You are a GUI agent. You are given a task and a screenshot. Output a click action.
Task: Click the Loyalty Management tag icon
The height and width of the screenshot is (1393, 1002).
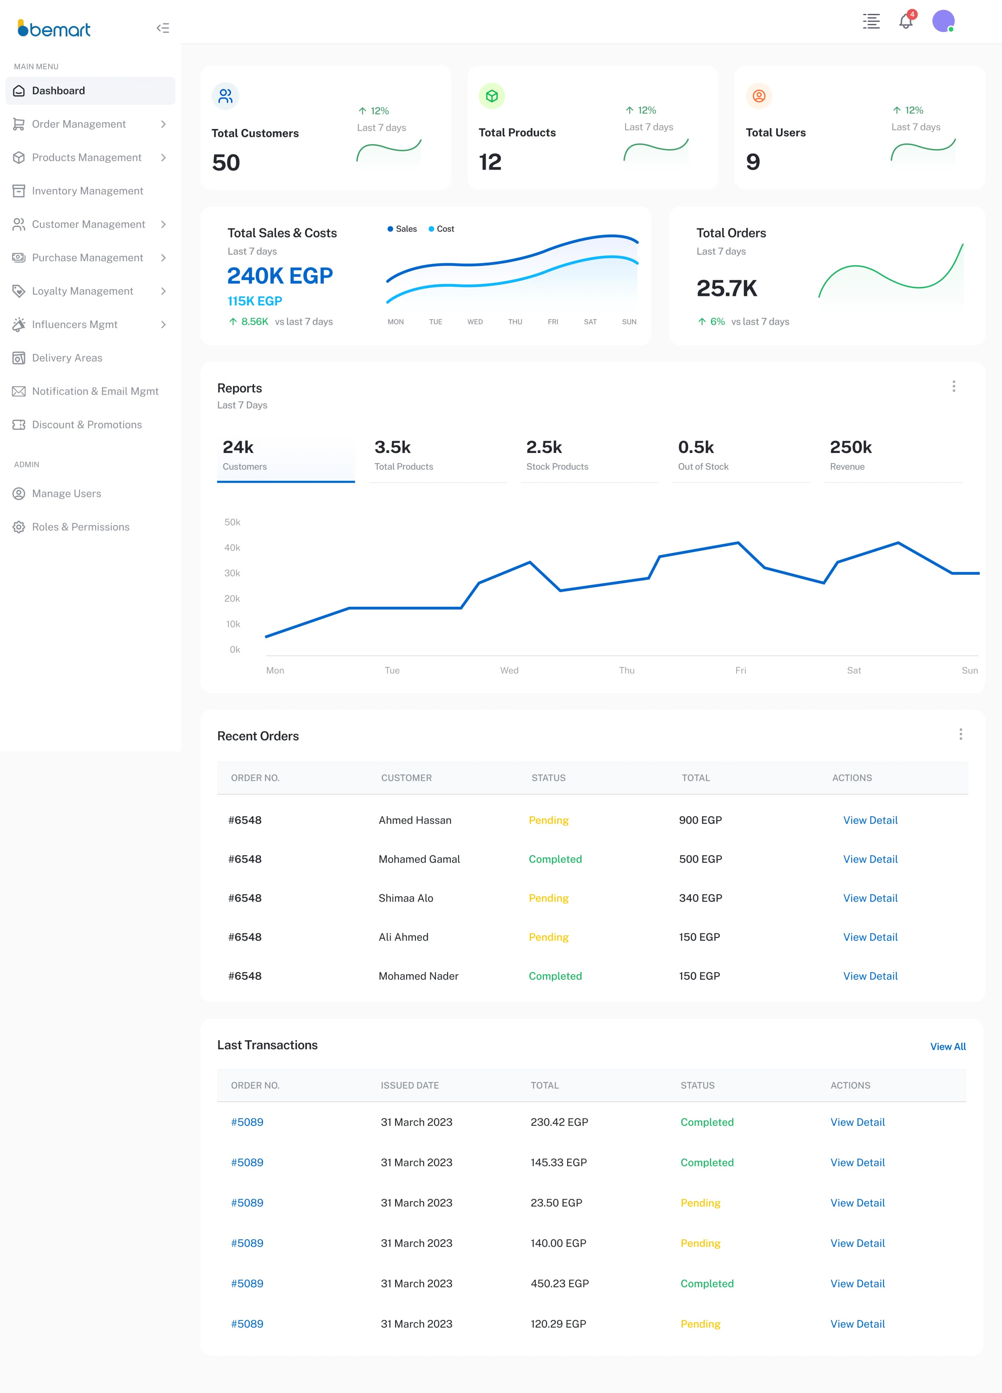(19, 291)
